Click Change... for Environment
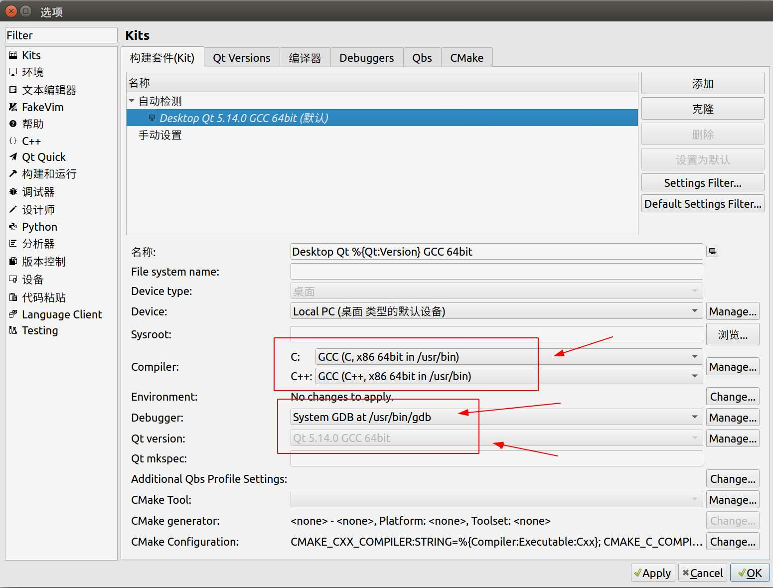Viewport: 773px width, 588px height. 733,397
